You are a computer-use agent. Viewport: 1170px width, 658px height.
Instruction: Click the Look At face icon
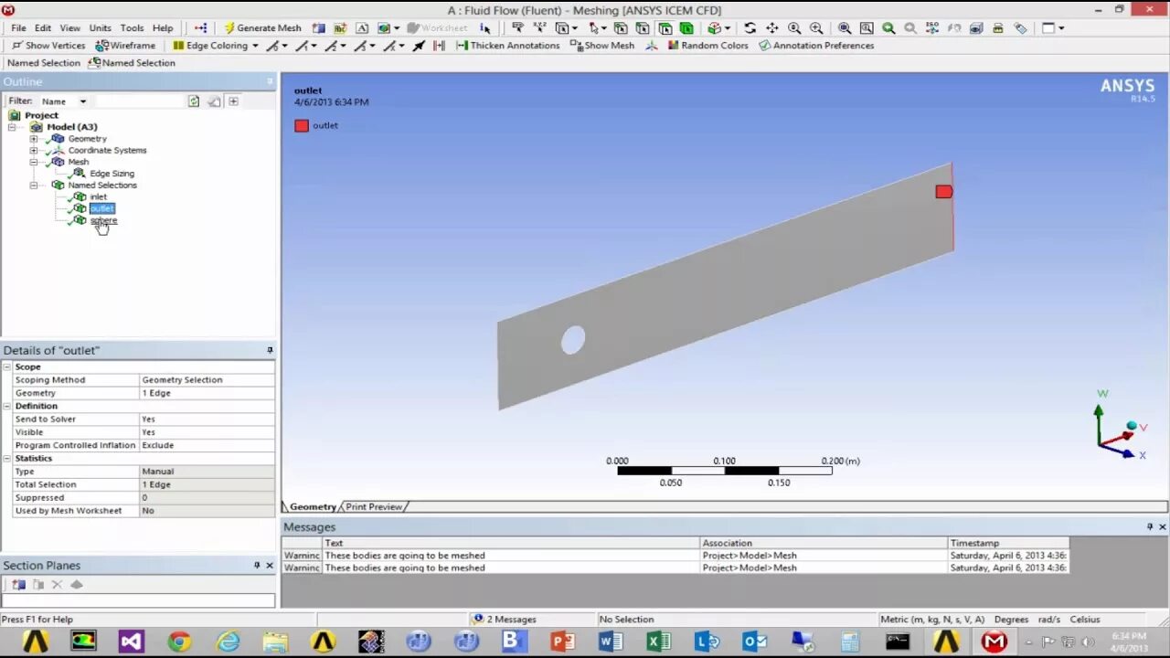pyautogui.click(x=976, y=27)
